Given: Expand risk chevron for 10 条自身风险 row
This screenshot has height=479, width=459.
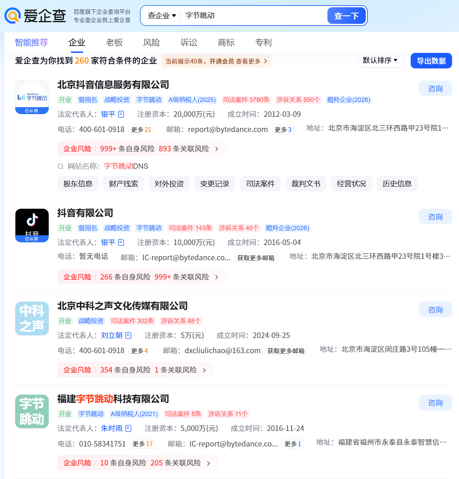Looking at the screenshot, I should coord(209,463).
